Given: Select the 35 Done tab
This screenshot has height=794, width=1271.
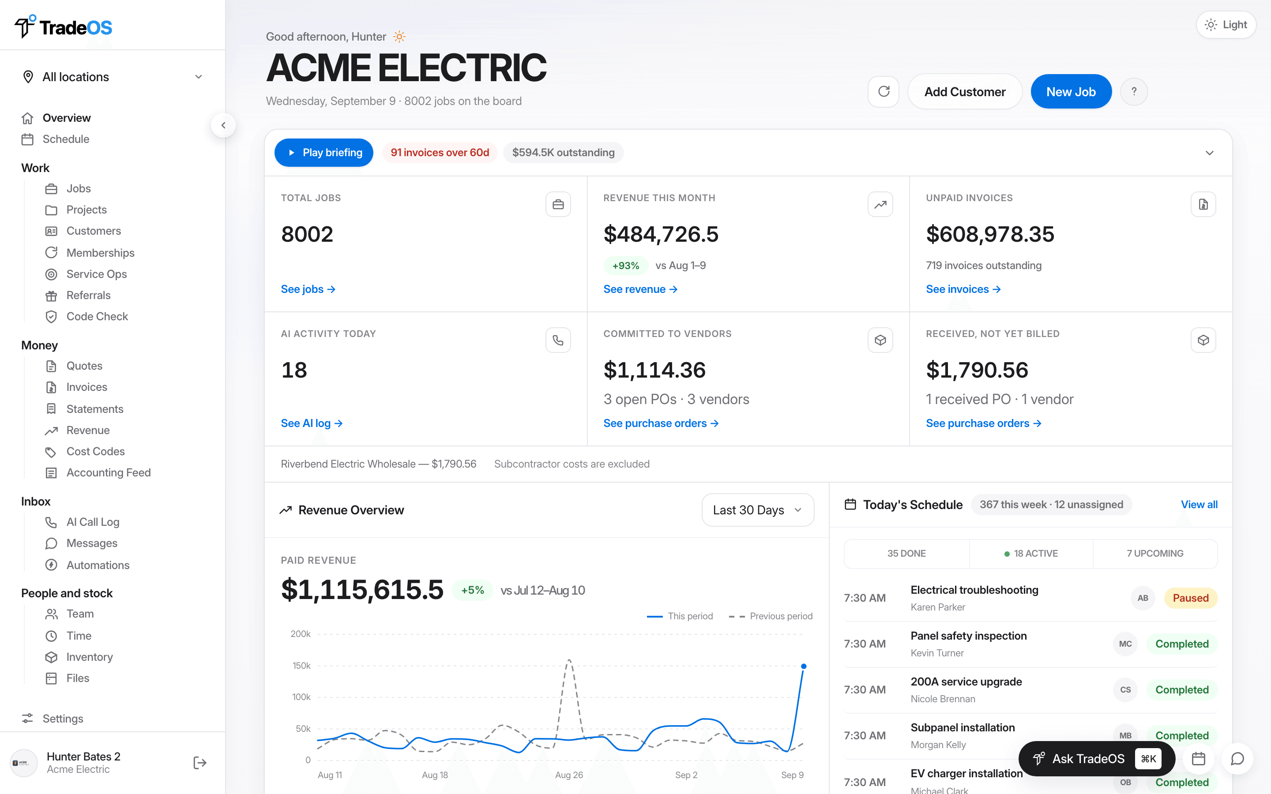Looking at the screenshot, I should tap(906, 554).
